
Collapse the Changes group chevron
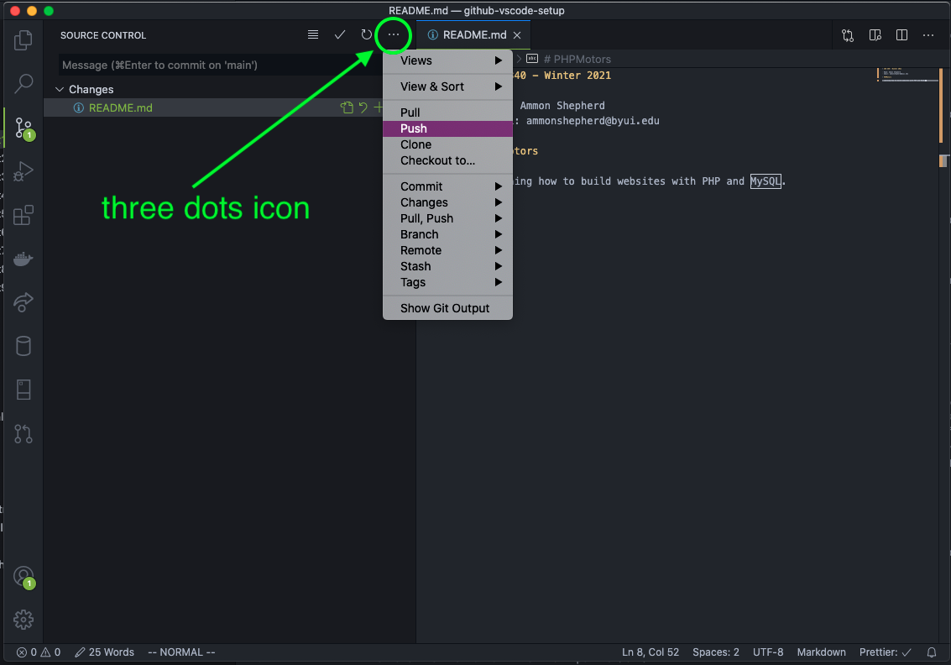(60, 89)
